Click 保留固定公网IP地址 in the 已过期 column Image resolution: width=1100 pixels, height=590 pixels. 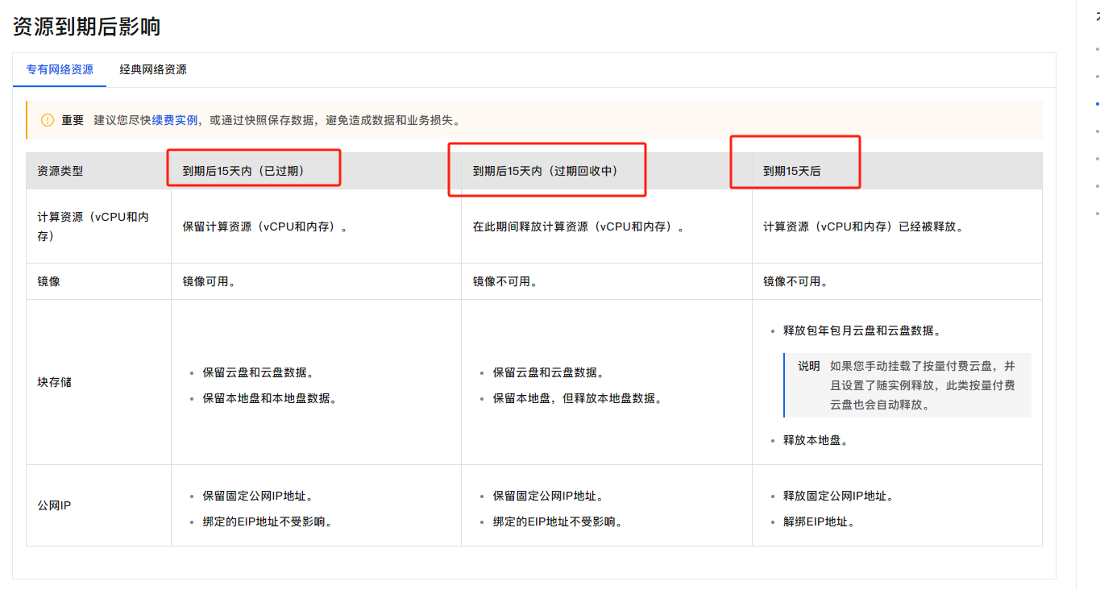[x=258, y=497]
